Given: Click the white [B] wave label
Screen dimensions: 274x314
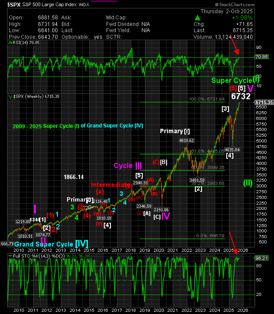Looking at the screenshot, I should pyautogui.click(x=164, y=162).
